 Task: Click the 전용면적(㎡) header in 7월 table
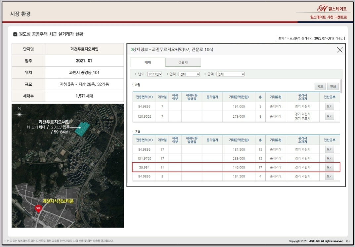(144, 140)
